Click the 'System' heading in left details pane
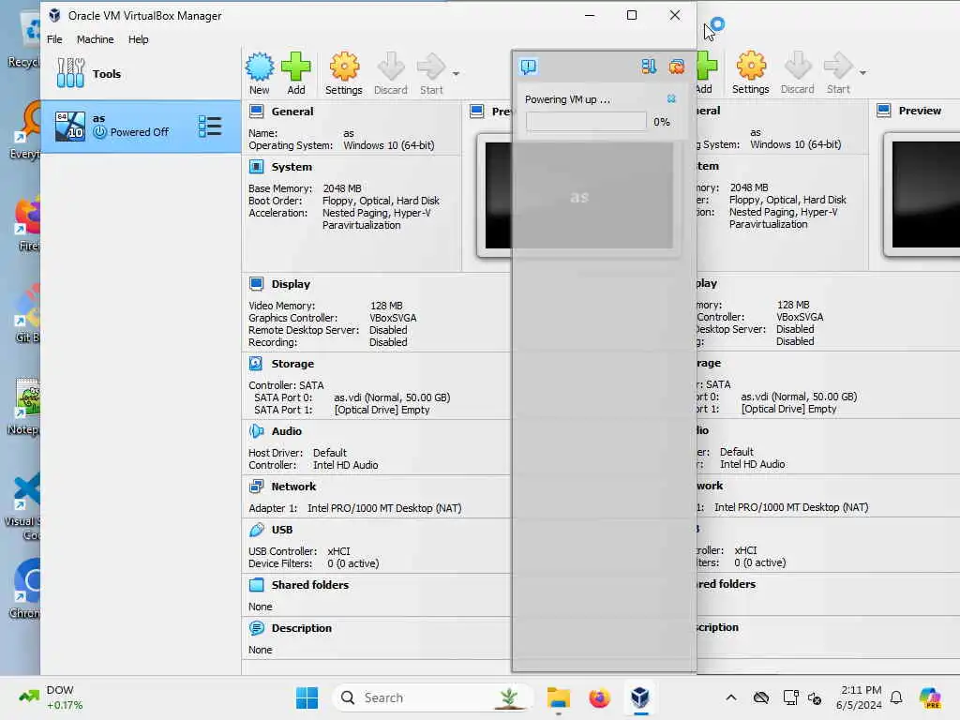The width and height of the screenshot is (960, 720). [x=292, y=167]
